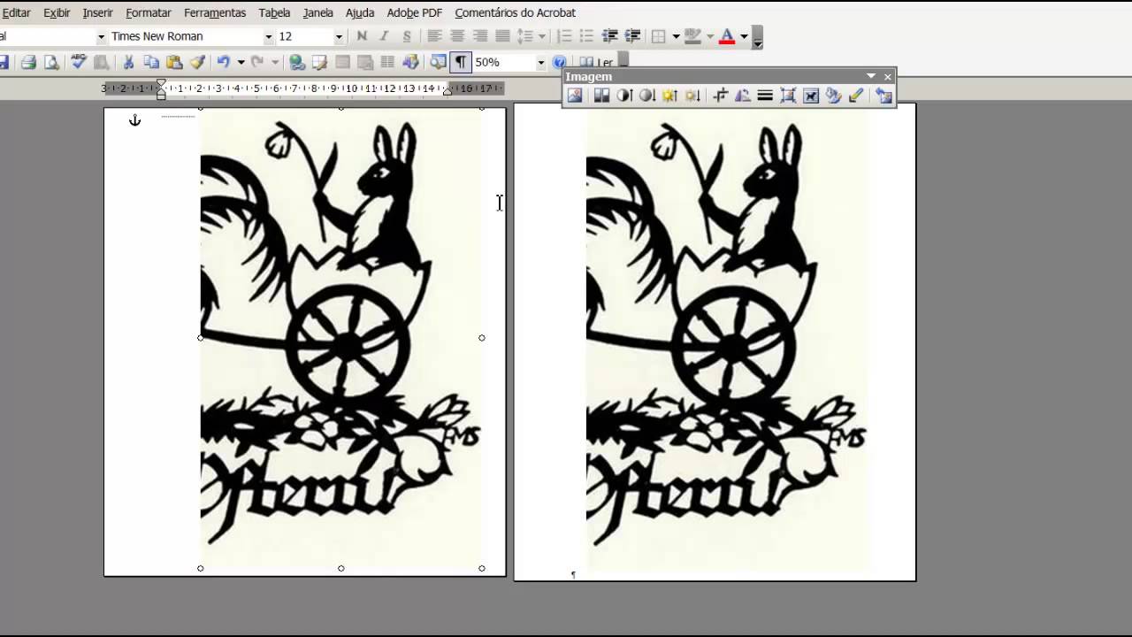
Task: Open Print Preview from the toolbar
Action: pyautogui.click(x=51, y=62)
